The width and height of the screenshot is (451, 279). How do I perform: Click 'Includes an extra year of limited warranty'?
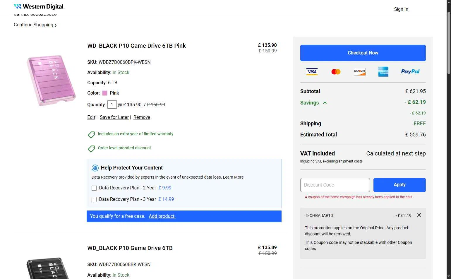coord(136,134)
